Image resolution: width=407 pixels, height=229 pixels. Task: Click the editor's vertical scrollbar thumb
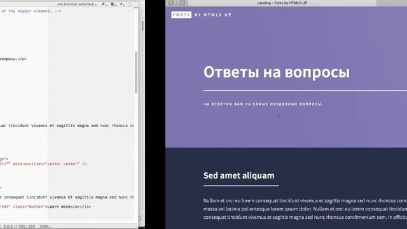point(136,72)
